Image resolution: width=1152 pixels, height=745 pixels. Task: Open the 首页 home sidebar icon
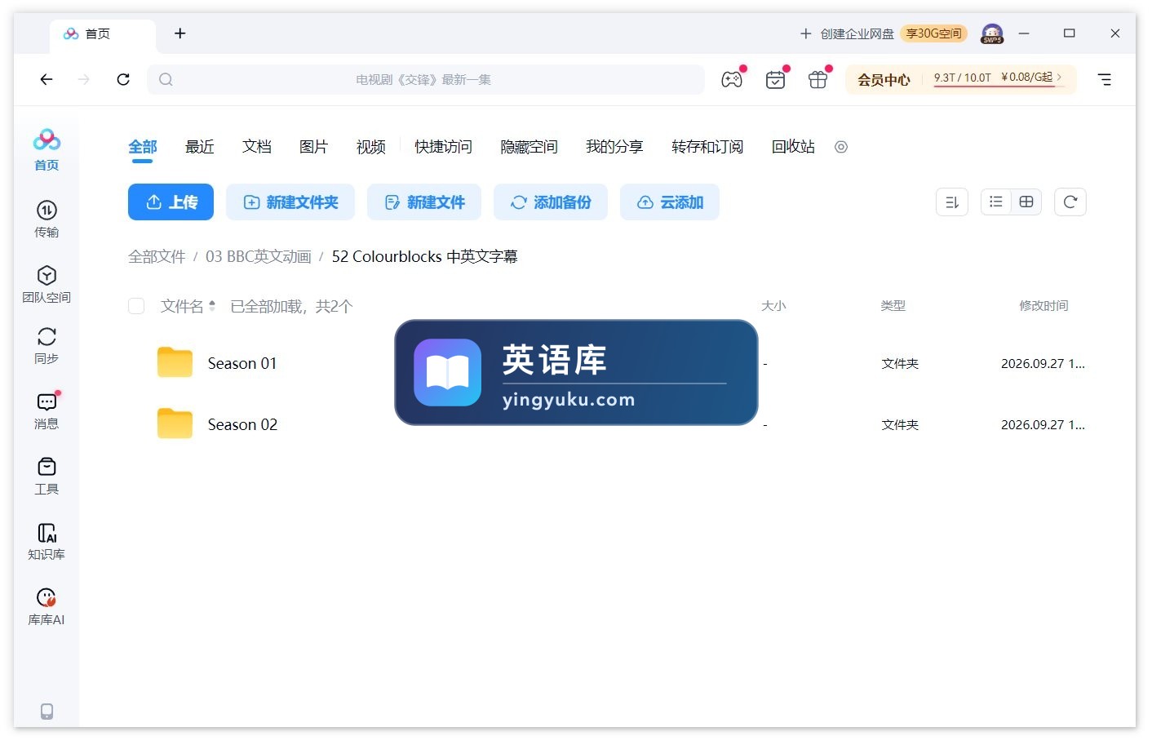(x=47, y=150)
